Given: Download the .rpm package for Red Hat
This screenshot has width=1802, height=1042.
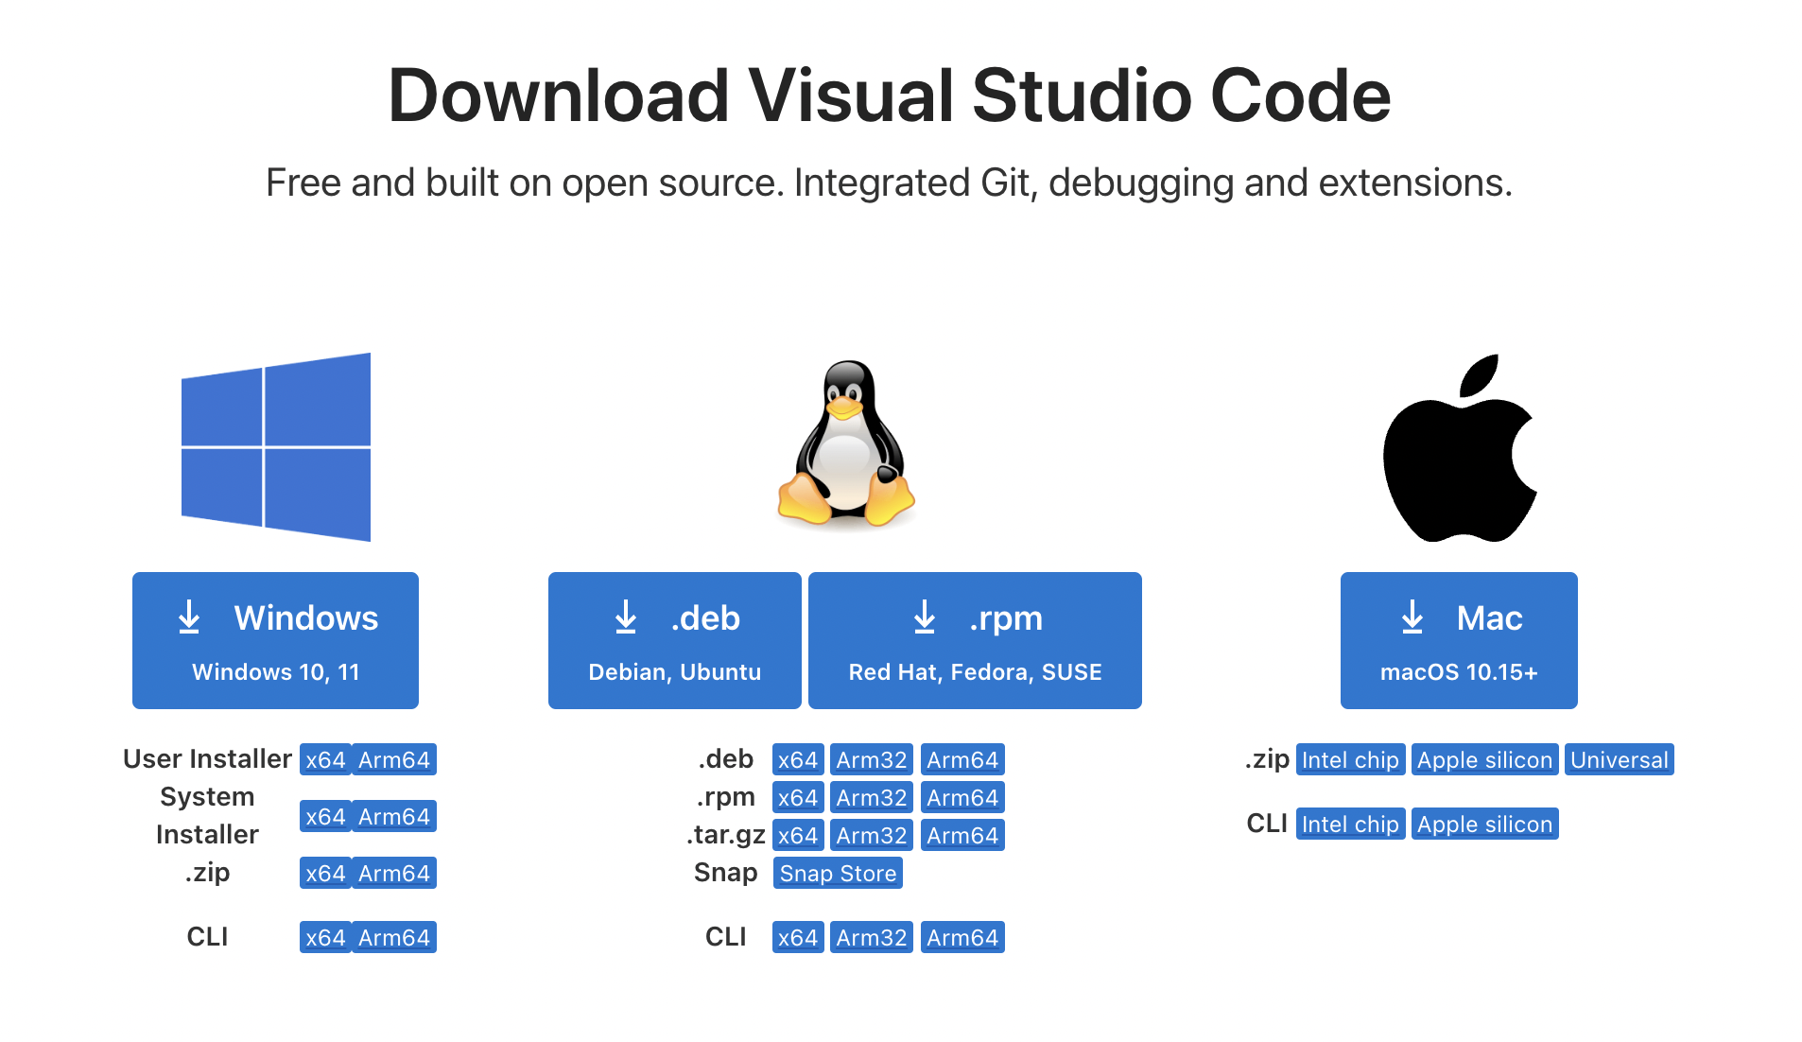Looking at the screenshot, I should point(975,641).
